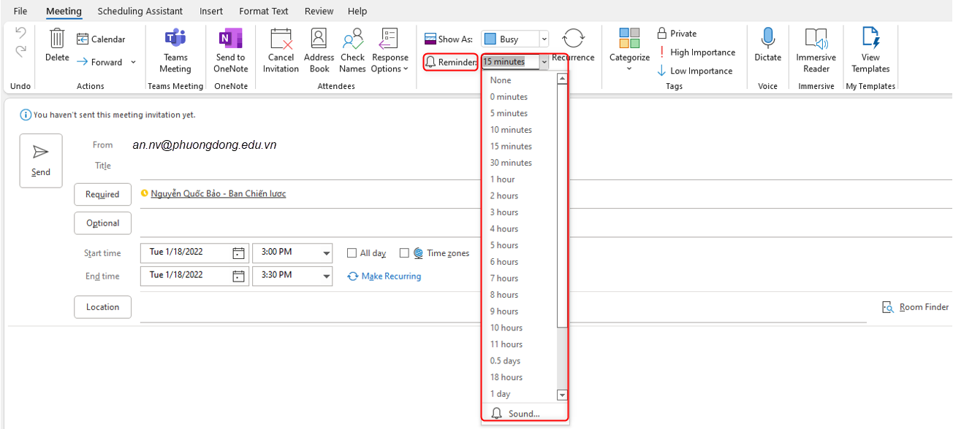Select the Meeting tab
The image size is (953, 429).
pos(64,11)
